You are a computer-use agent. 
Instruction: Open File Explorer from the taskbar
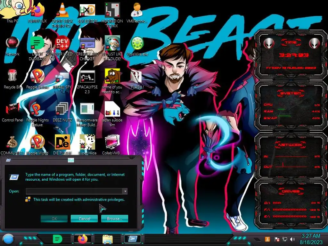pyautogui.click(x=108, y=239)
